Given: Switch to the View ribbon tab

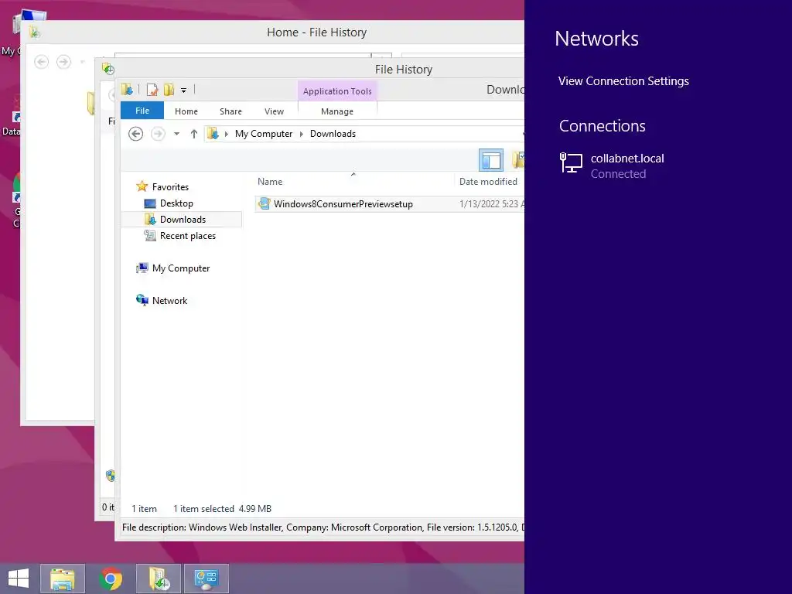Looking at the screenshot, I should [275, 111].
